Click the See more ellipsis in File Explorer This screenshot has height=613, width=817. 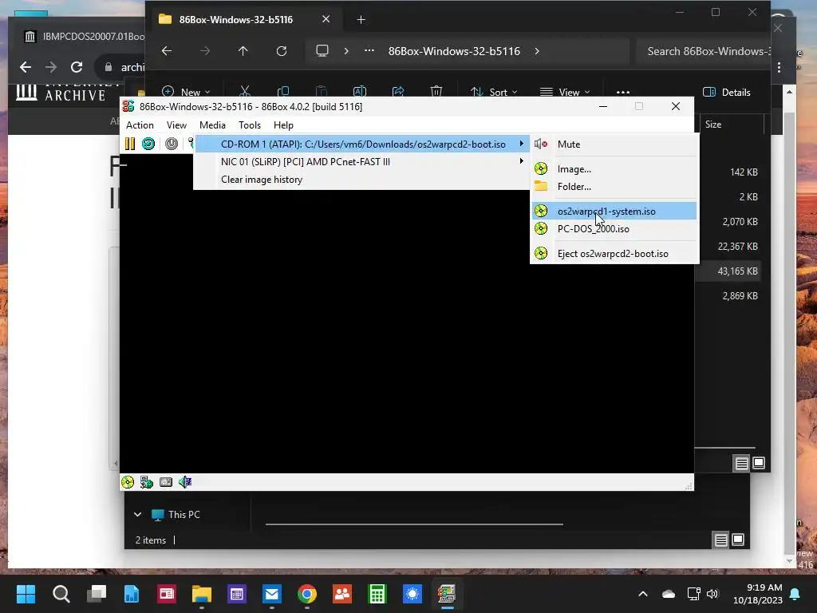(x=623, y=92)
